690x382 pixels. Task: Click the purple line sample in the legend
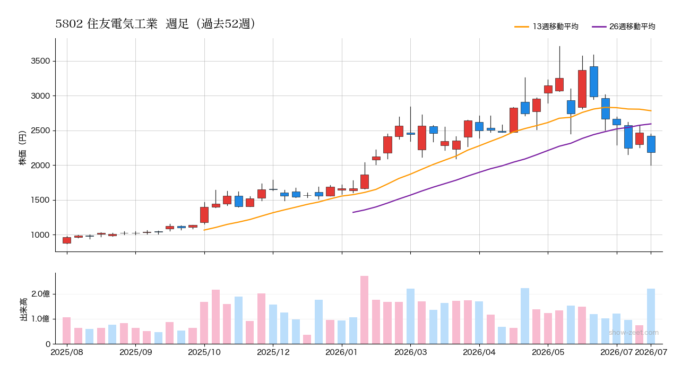[599, 27]
